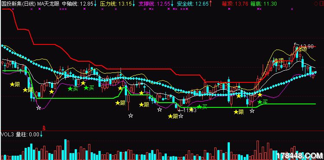Click the leftmost yellow 跟 star marker

[15, 84]
